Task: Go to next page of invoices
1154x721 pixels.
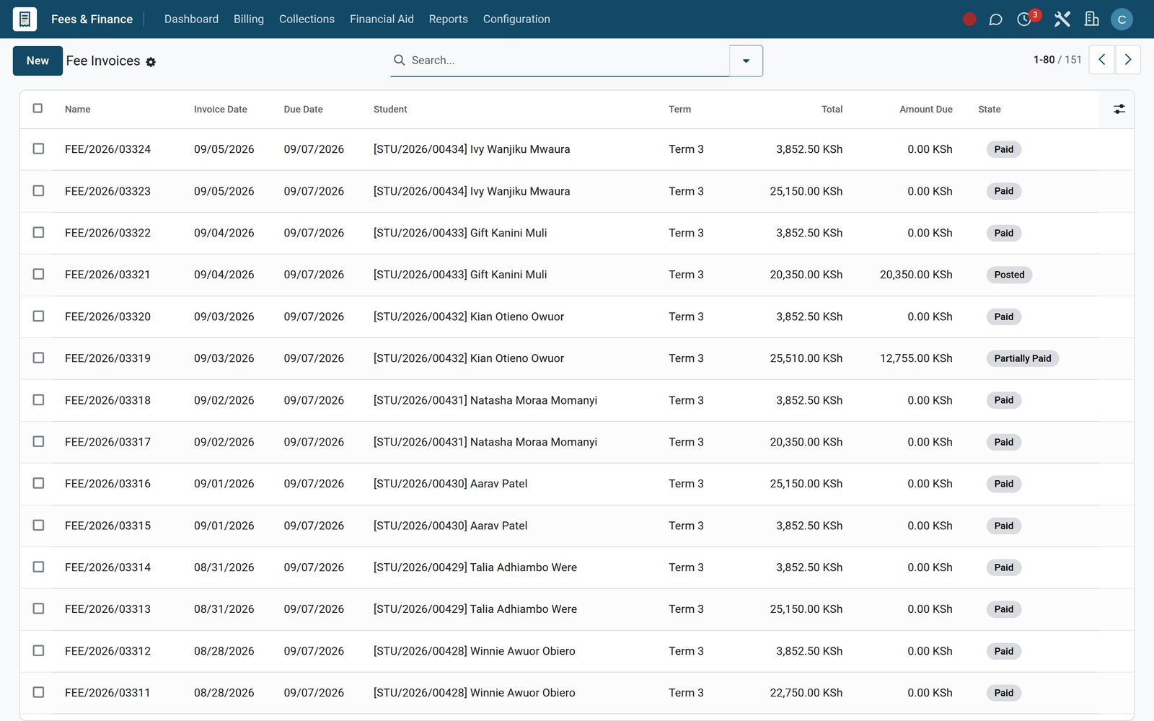Action: pyautogui.click(x=1128, y=60)
